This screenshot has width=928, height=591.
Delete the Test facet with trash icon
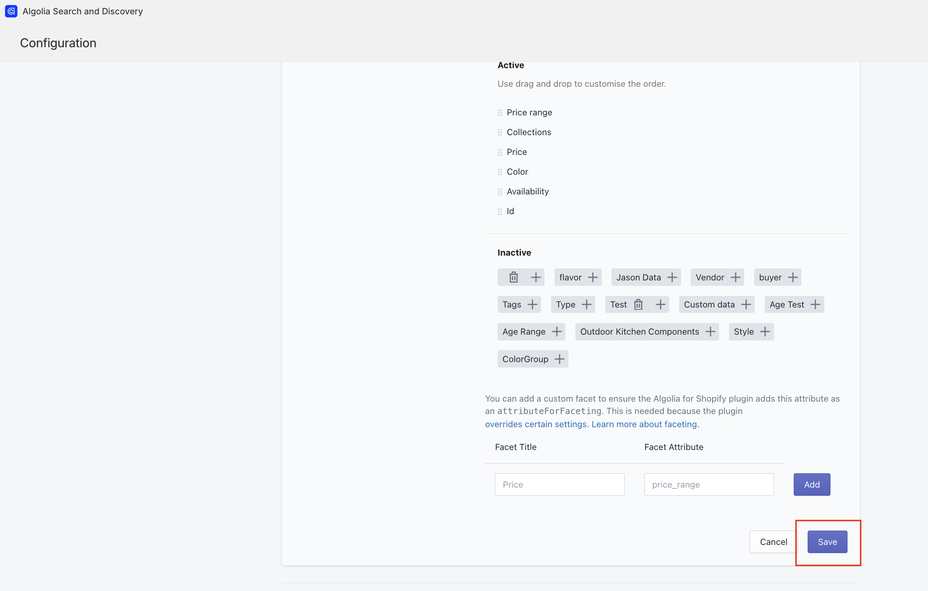point(638,304)
